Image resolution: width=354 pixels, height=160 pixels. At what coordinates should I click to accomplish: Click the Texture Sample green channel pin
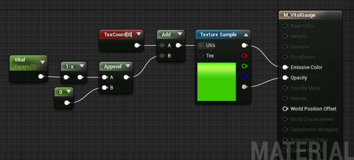[245, 66]
